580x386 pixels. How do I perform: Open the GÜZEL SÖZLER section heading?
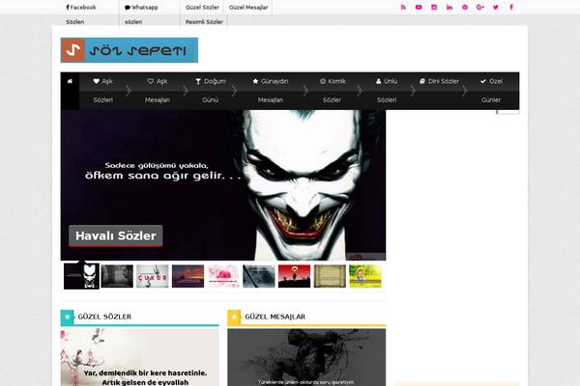[x=104, y=317]
